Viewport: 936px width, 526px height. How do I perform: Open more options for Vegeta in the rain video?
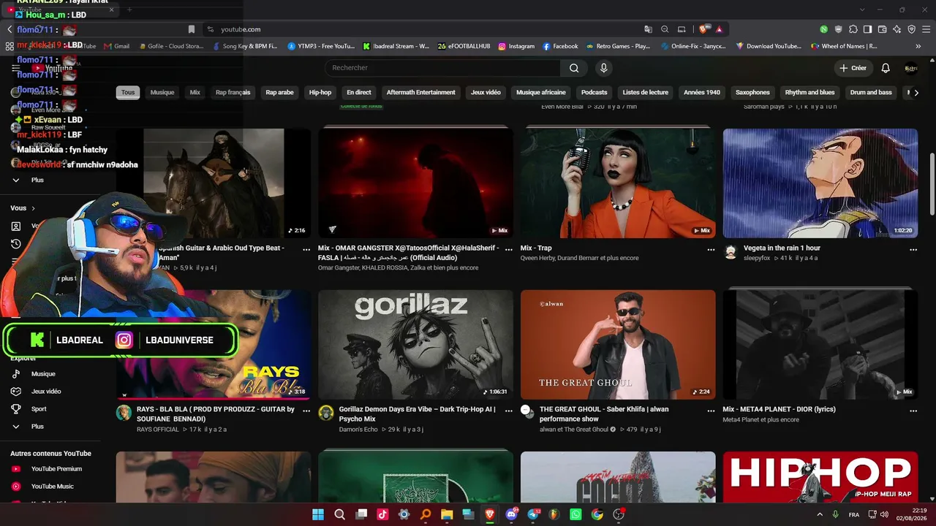(x=913, y=249)
